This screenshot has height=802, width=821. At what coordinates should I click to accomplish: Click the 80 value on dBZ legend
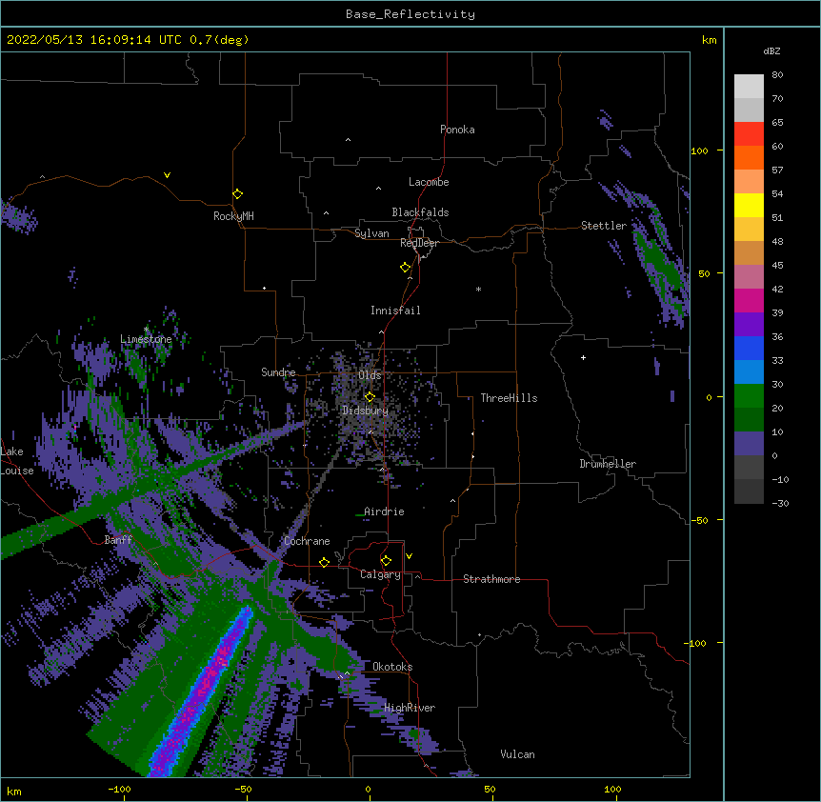[777, 74]
